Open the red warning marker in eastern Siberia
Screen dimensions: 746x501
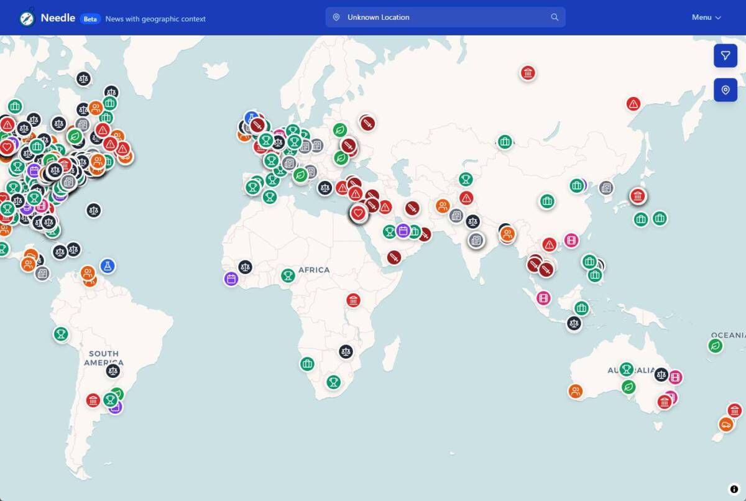(x=633, y=104)
